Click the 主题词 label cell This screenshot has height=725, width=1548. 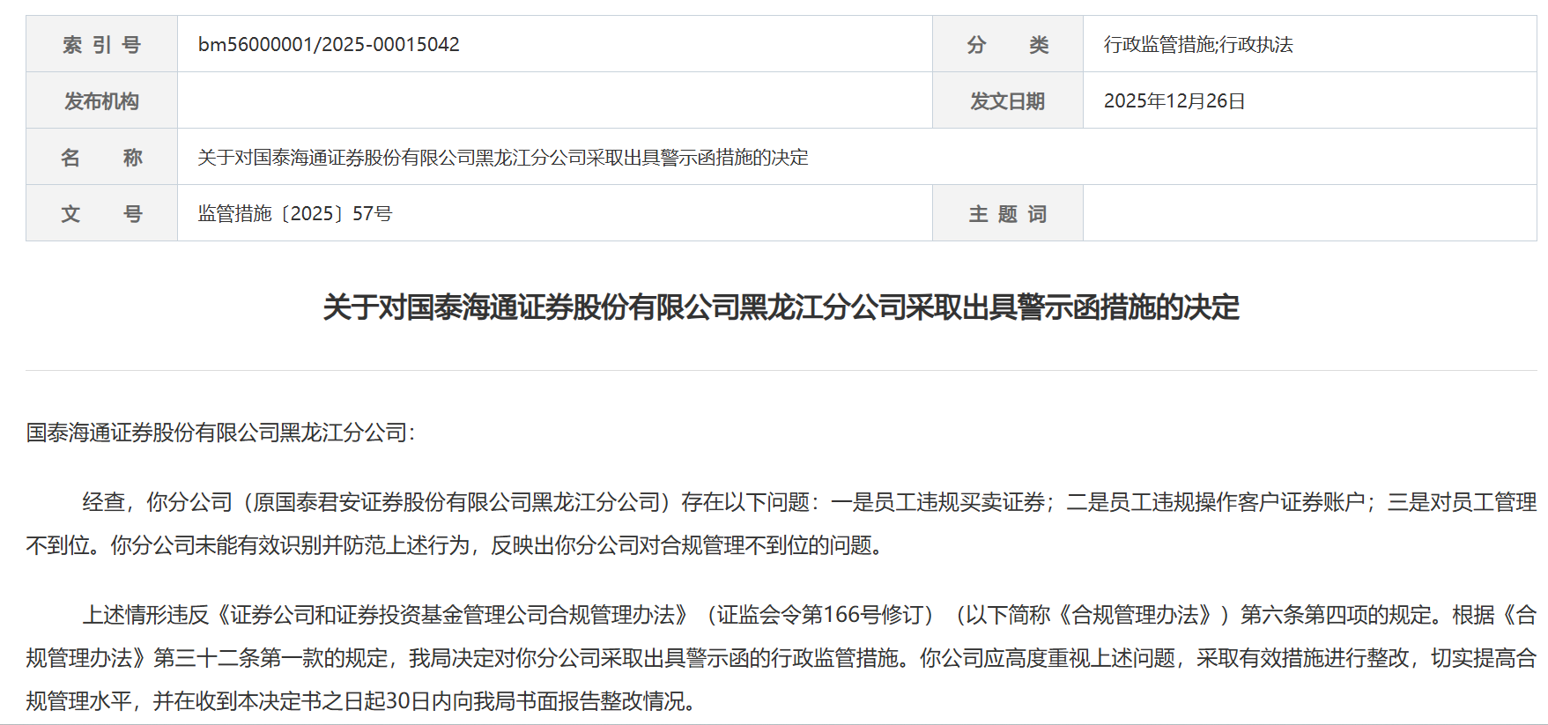[x=1007, y=213]
